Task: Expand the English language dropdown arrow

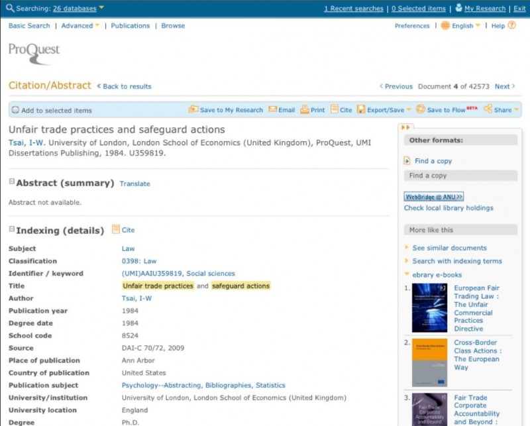Action: tap(478, 25)
